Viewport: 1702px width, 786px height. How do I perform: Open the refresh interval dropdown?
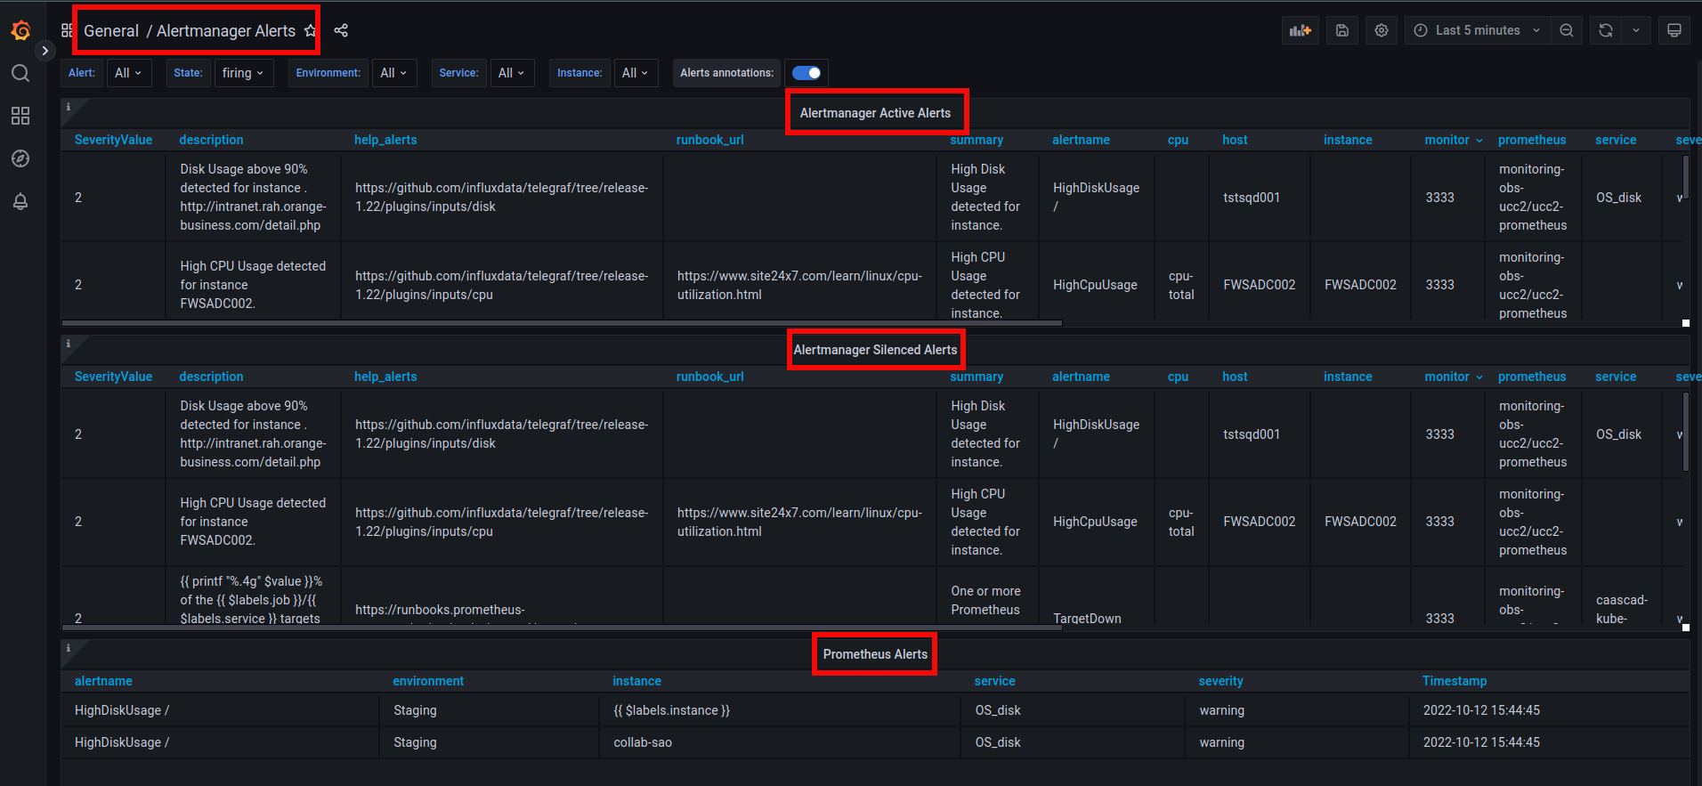(1636, 30)
